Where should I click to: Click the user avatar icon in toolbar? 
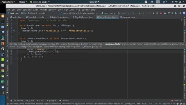click(x=184, y=13)
